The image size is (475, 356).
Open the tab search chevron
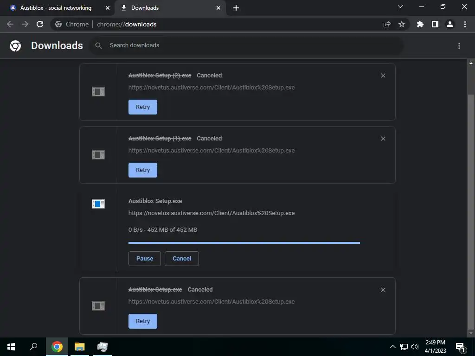tap(400, 6)
